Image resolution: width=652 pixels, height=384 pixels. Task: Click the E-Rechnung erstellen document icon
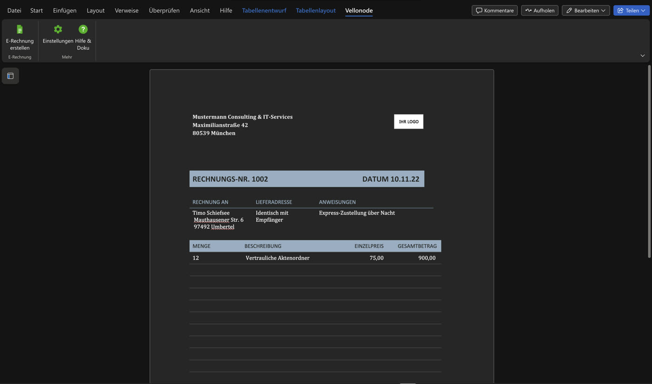point(20,29)
